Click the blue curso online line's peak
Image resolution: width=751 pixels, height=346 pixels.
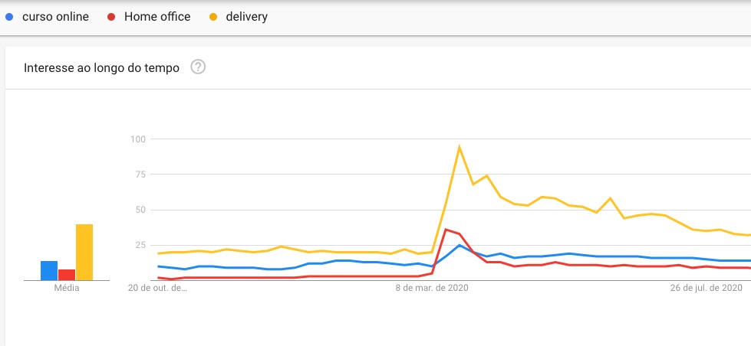pyautogui.click(x=459, y=245)
